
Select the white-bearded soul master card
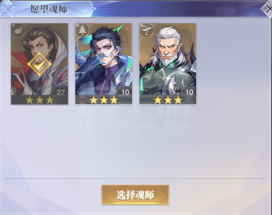pos(168,64)
